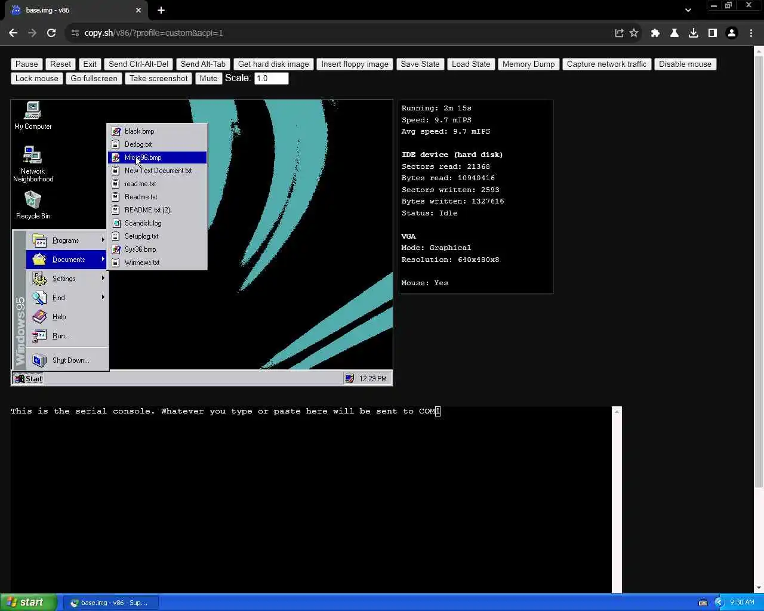Click the Load State button
The image size is (764, 611).
tap(471, 64)
